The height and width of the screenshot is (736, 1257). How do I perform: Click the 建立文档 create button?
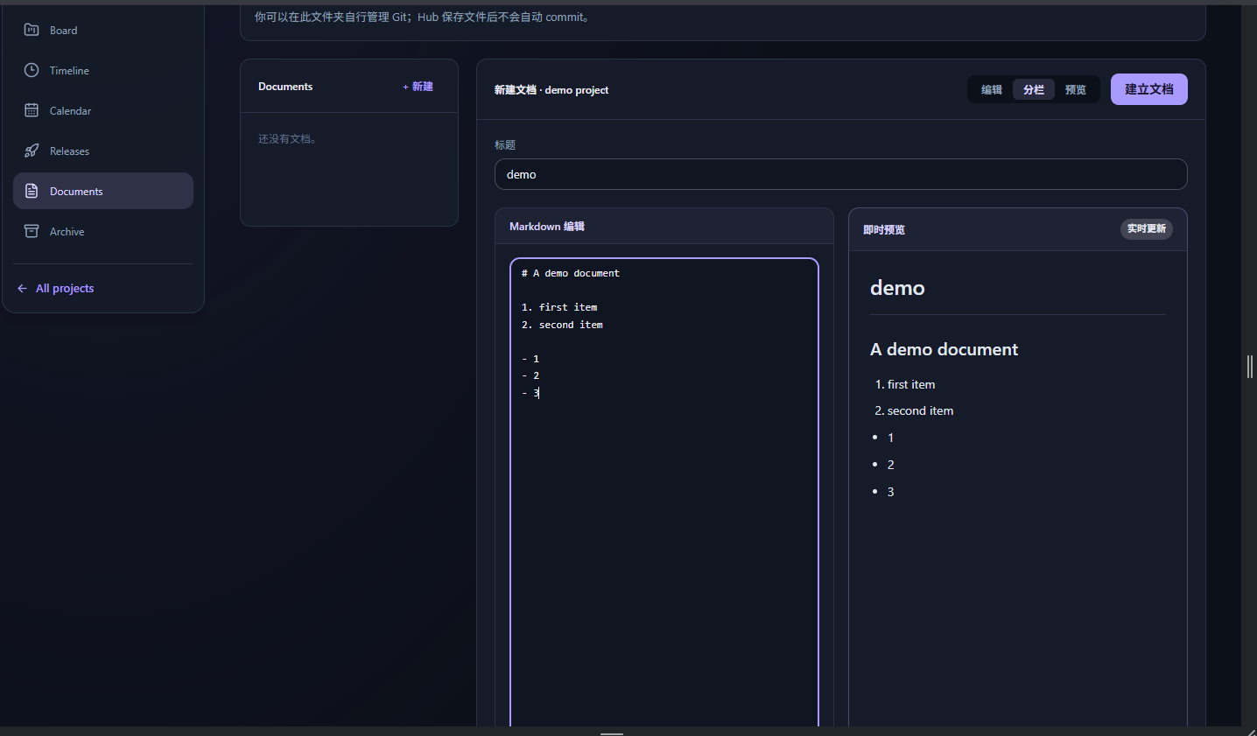coord(1149,89)
